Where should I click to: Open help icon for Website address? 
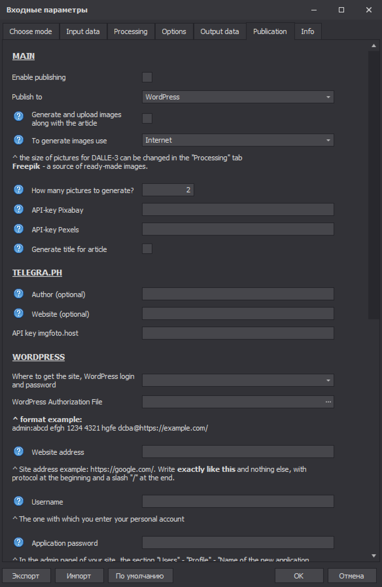point(19,452)
